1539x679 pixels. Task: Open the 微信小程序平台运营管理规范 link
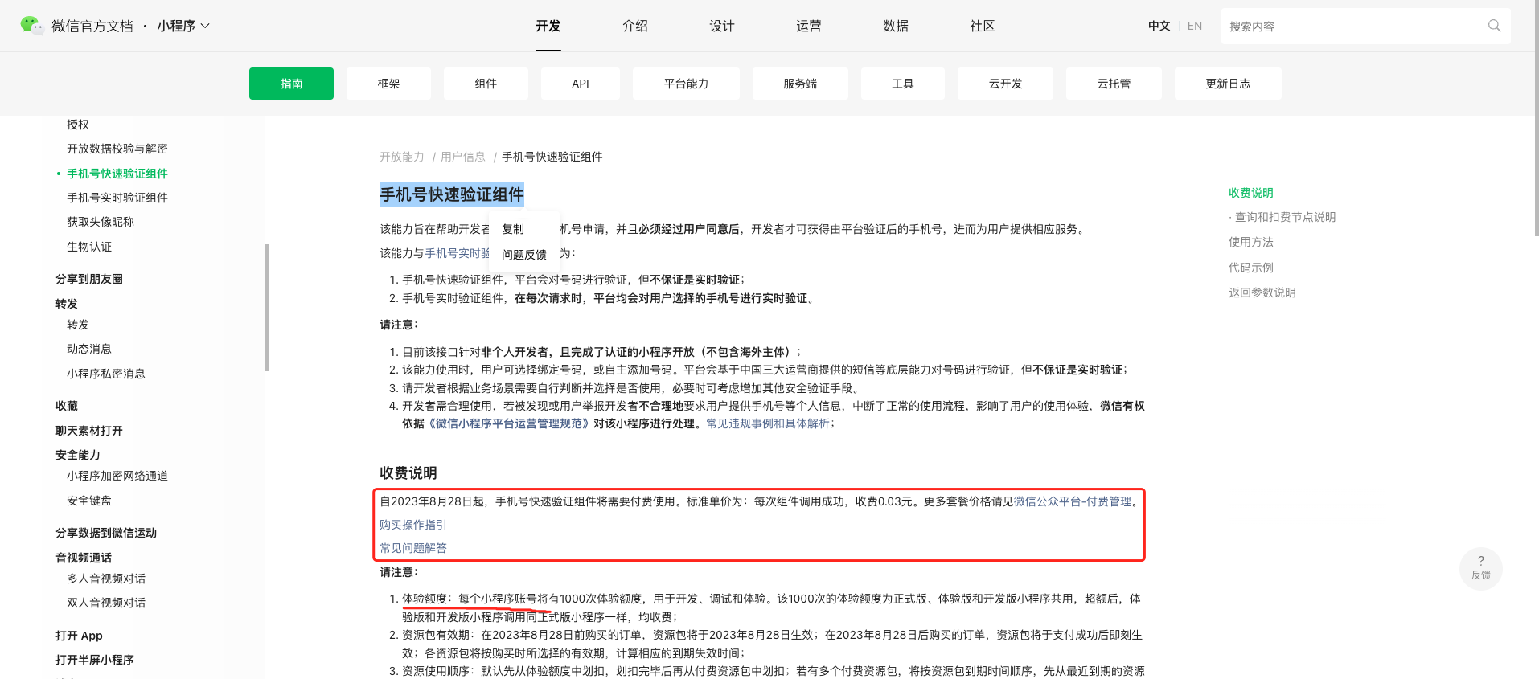click(509, 423)
